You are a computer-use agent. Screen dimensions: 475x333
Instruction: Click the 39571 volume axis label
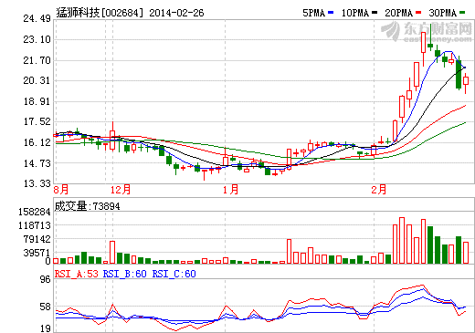pyautogui.click(x=37, y=253)
